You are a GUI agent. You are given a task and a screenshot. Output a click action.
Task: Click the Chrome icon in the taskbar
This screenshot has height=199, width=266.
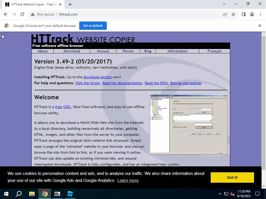pyautogui.click(x=45, y=194)
